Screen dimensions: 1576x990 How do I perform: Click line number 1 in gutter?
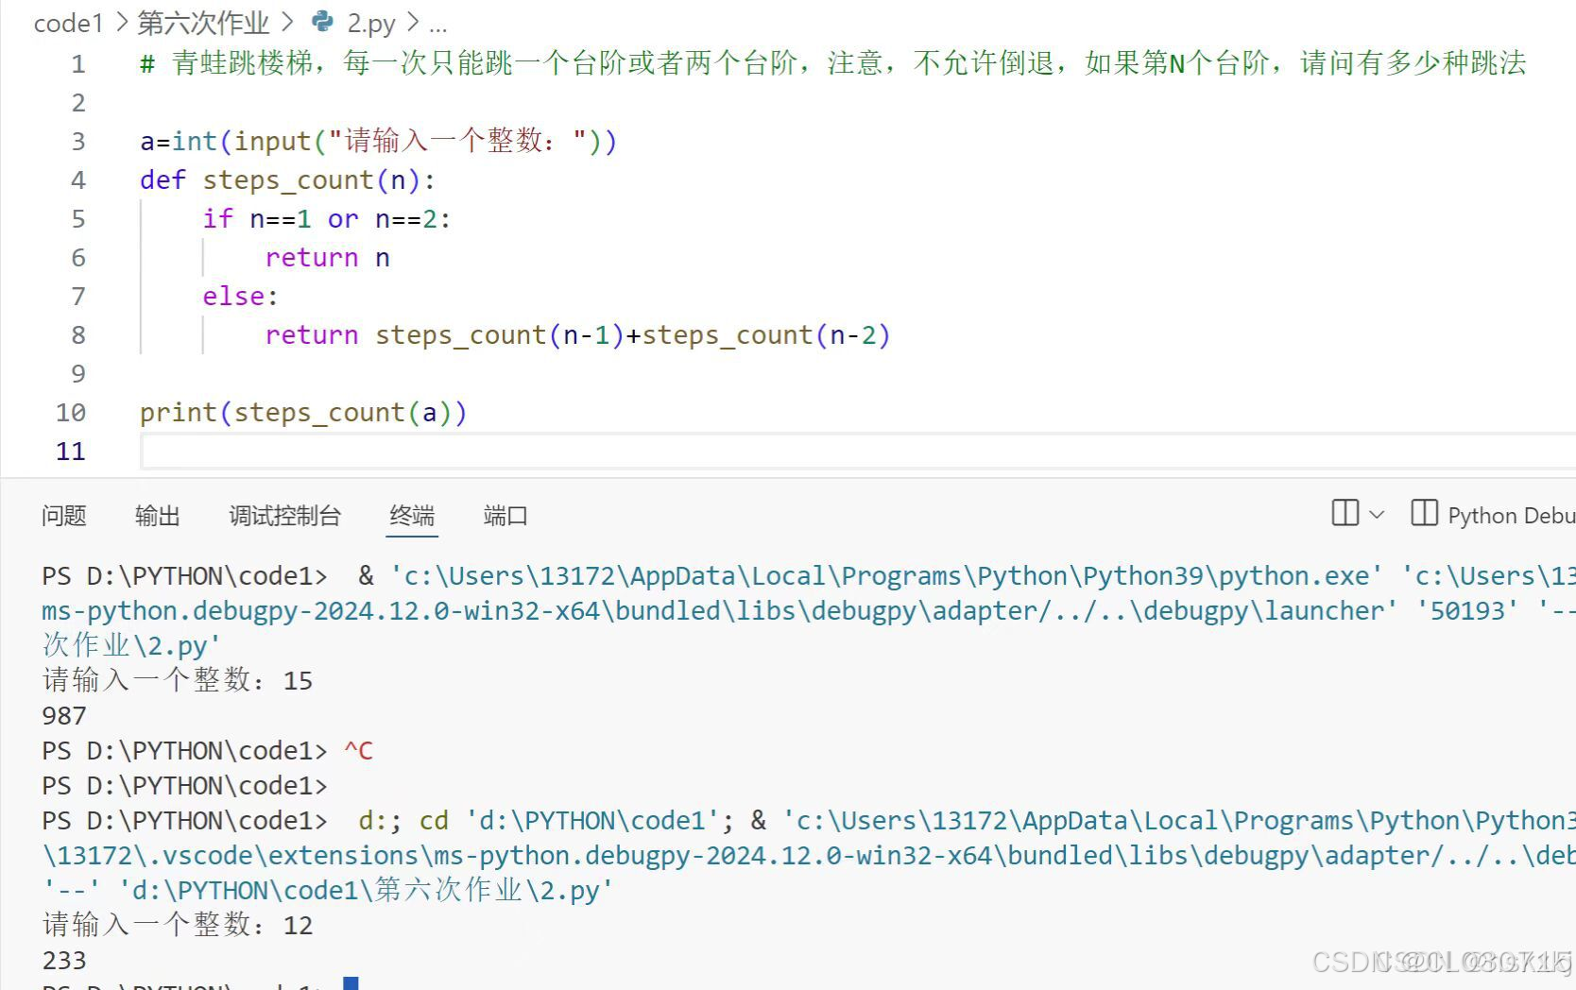pos(78,64)
